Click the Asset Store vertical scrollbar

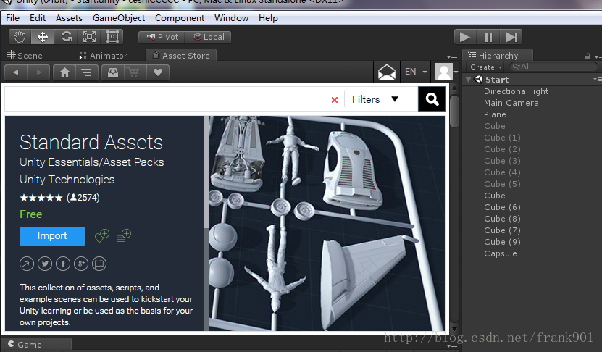pos(454,112)
